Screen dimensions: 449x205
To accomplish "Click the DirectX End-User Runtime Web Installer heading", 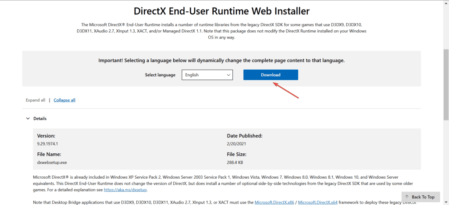I will pos(221,11).
